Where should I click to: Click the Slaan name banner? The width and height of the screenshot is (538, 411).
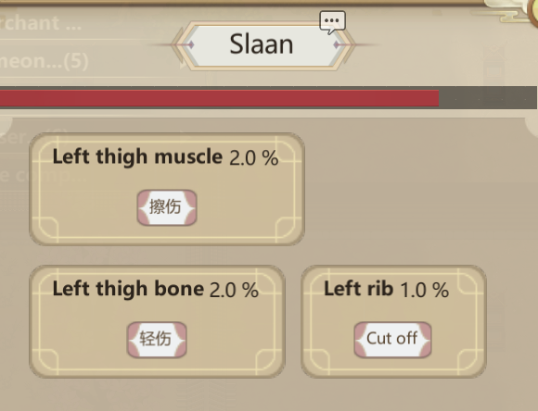[x=262, y=45]
